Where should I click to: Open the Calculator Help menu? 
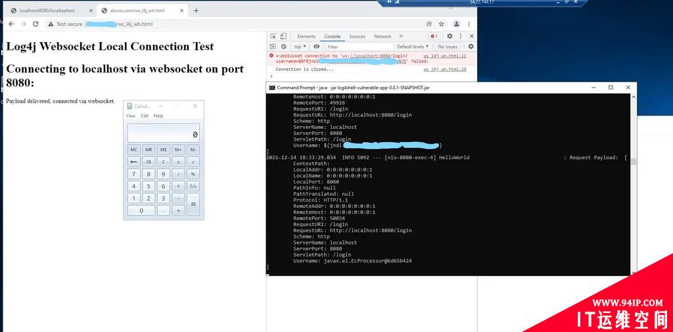coord(158,116)
